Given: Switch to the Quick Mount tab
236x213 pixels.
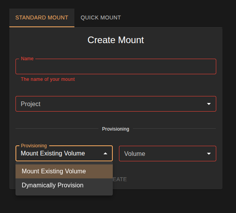Looking at the screenshot, I should click(x=101, y=17).
